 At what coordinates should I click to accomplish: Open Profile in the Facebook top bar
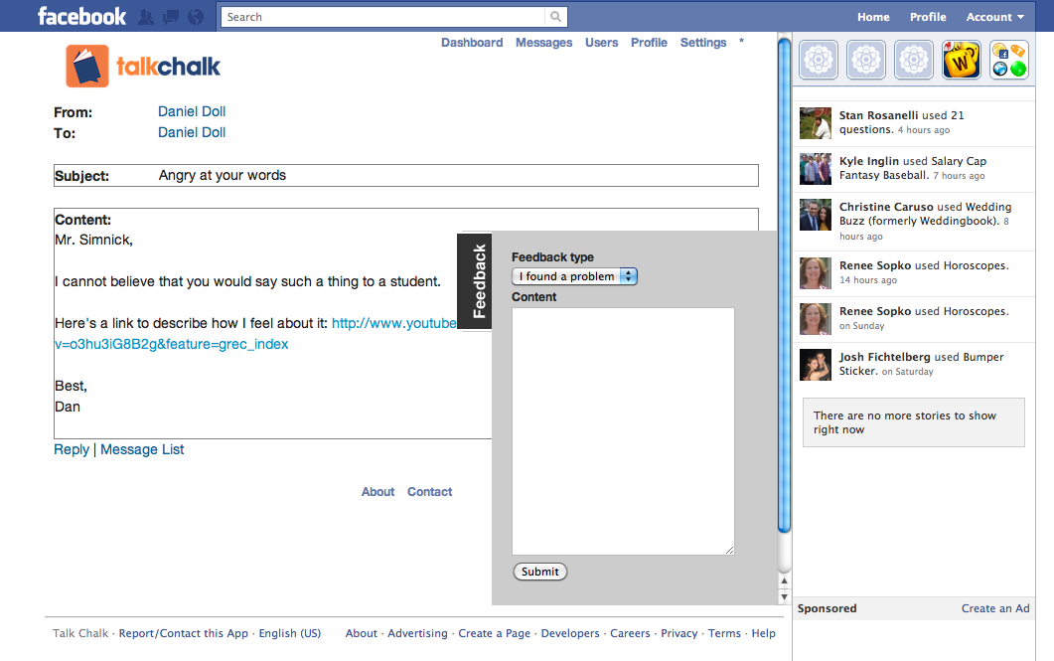click(928, 17)
